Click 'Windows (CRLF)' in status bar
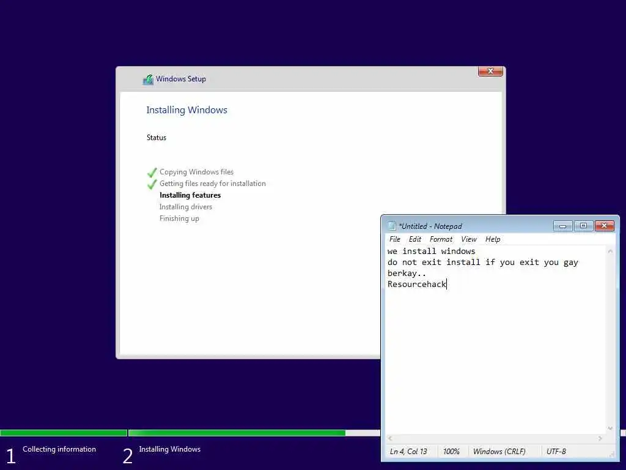Screen dimensions: 626x470 499,451
